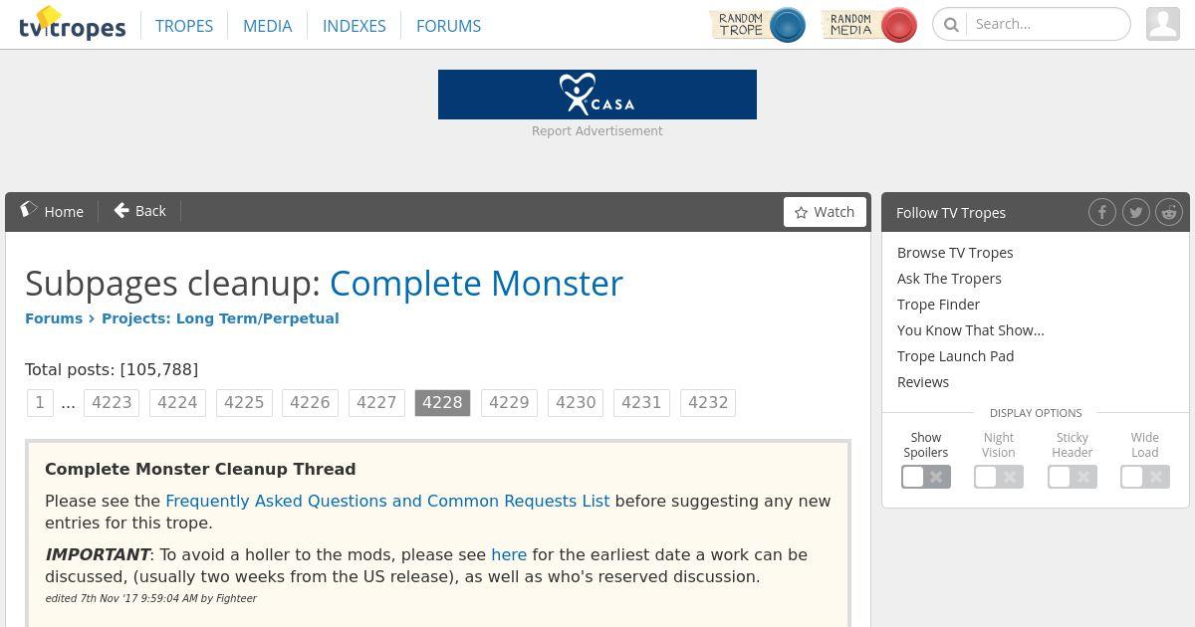Click 'Complete Monster Cleanup Thread' heading
The height and width of the screenshot is (627, 1195).
tap(200, 469)
